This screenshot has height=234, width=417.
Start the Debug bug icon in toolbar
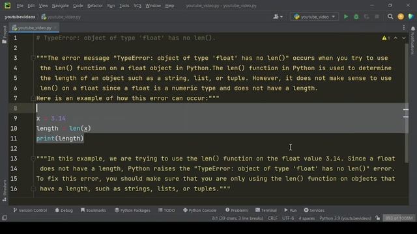[356, 17]
